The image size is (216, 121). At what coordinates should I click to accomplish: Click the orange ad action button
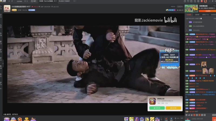click(x=208, y=11)
